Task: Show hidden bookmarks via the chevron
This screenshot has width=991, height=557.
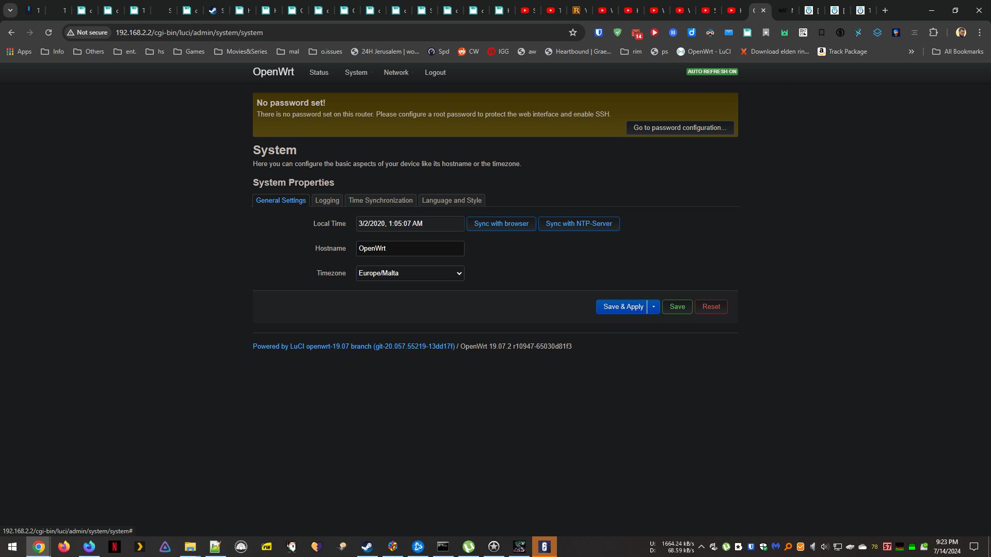Action: coord(912,51)
